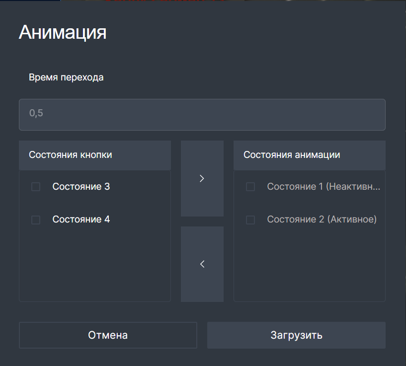Check Состояние 1 (Неактивное) in animation states
The width and height of the screenshot is (406, 366).
point(250,187)
